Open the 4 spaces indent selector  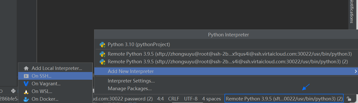point(211,99)
